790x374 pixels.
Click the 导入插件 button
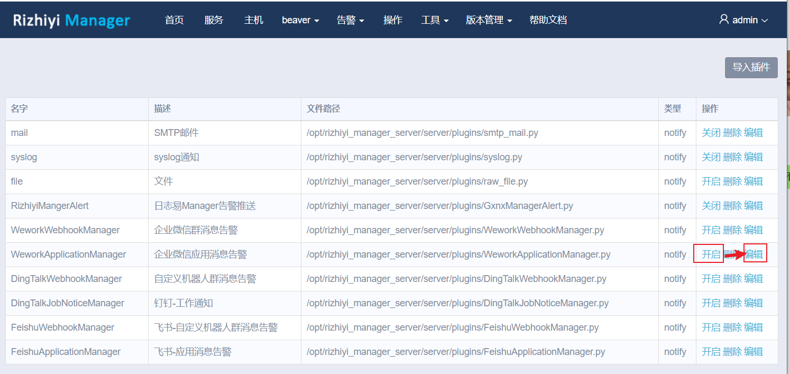coord(751,67)
